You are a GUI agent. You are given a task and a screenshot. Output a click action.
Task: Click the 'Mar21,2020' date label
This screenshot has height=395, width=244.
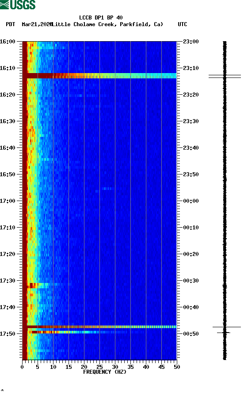click(37, 24)
